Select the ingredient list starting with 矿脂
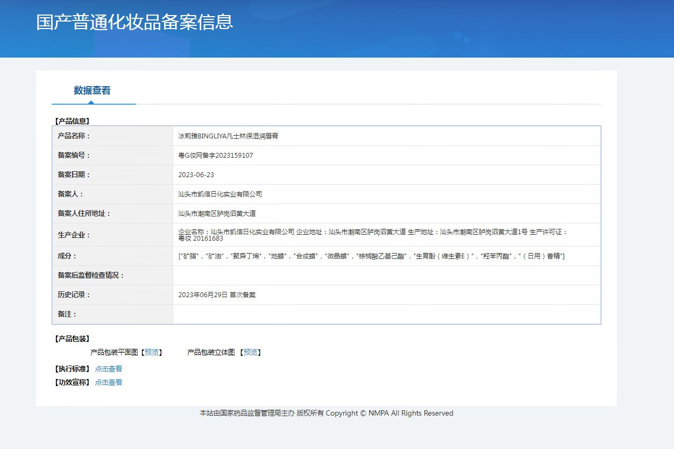This screenshot has width=674, height=449. click(x=371, y=256)
